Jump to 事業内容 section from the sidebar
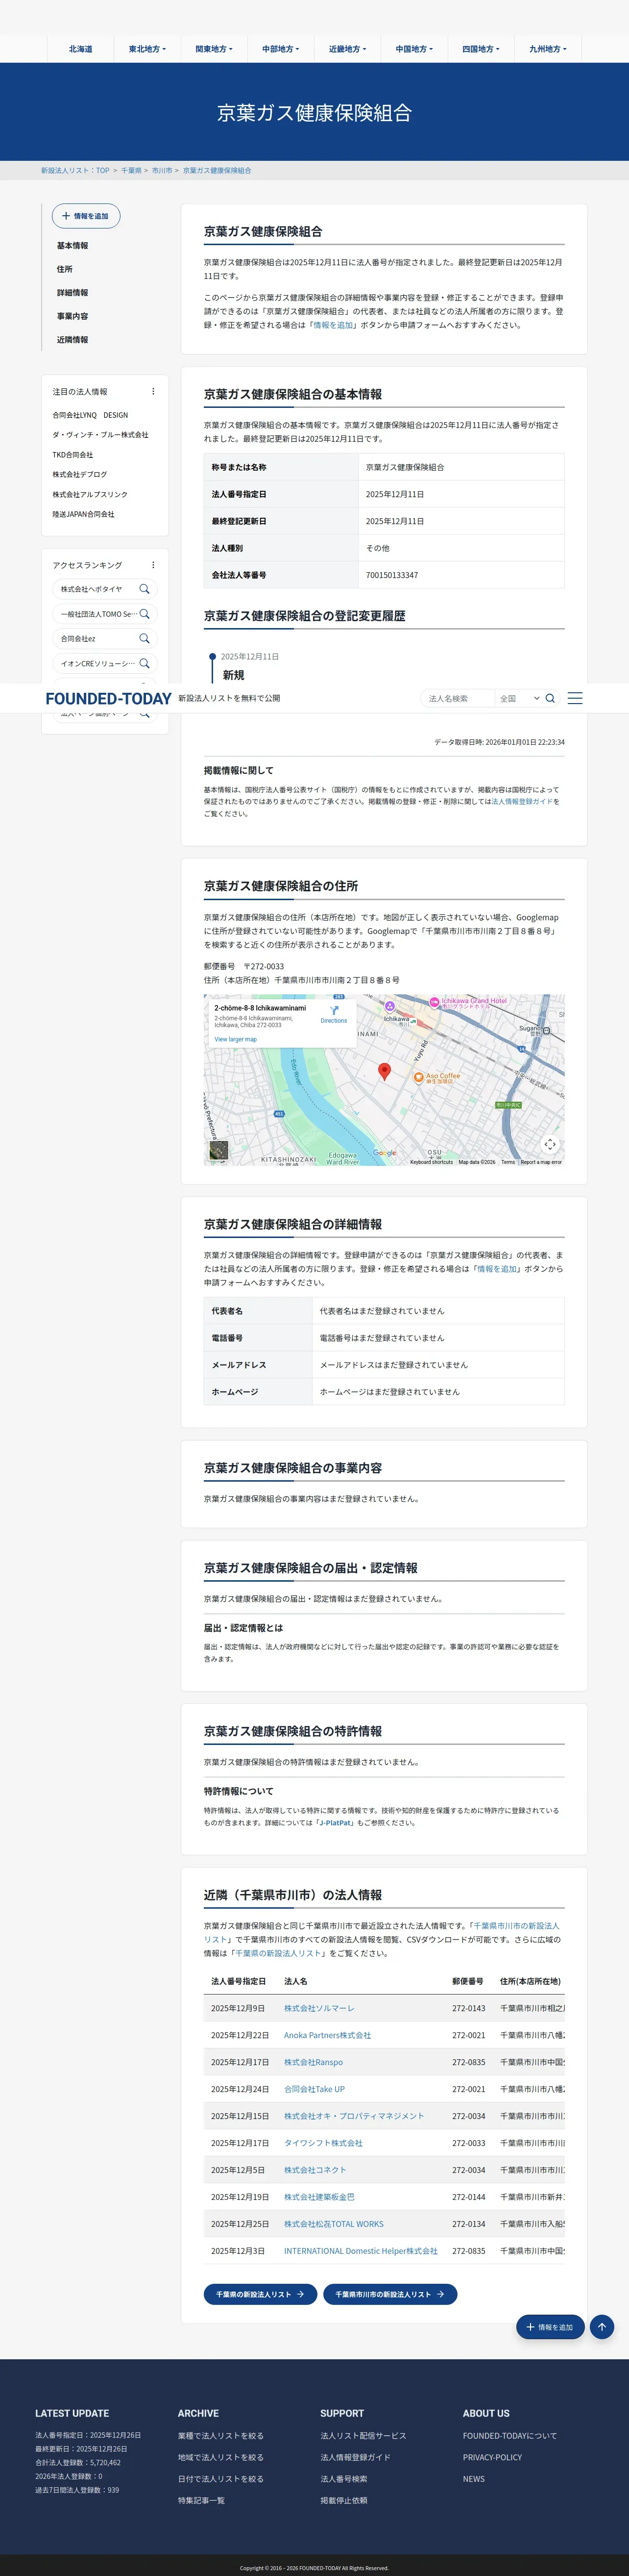This screenshot has width=629, height=2576. coord(73,316)
